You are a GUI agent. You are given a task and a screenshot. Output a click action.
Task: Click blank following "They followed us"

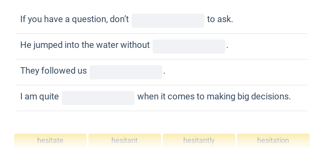tap(126, 72)
